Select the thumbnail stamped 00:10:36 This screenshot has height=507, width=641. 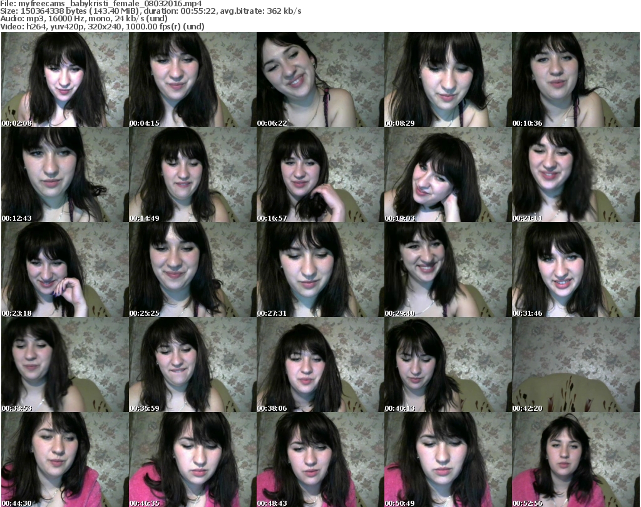[576, 79]
